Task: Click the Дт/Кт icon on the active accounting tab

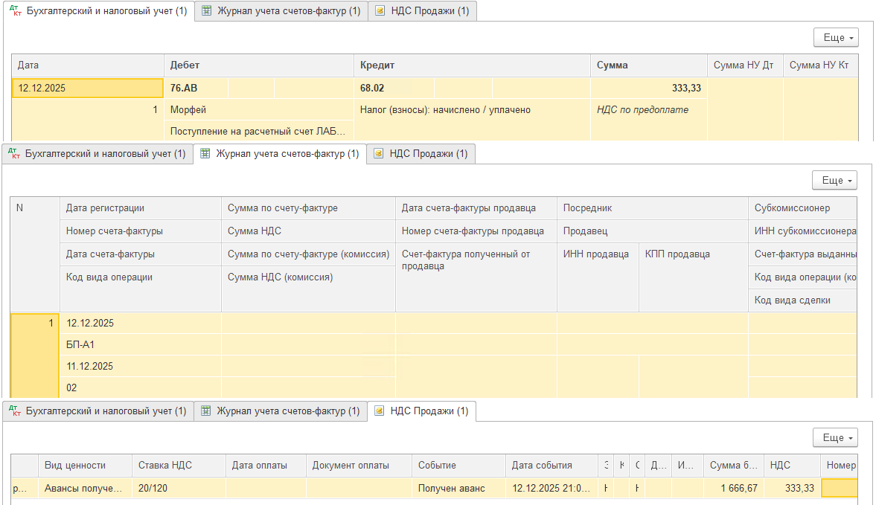Action: point(15,11)
